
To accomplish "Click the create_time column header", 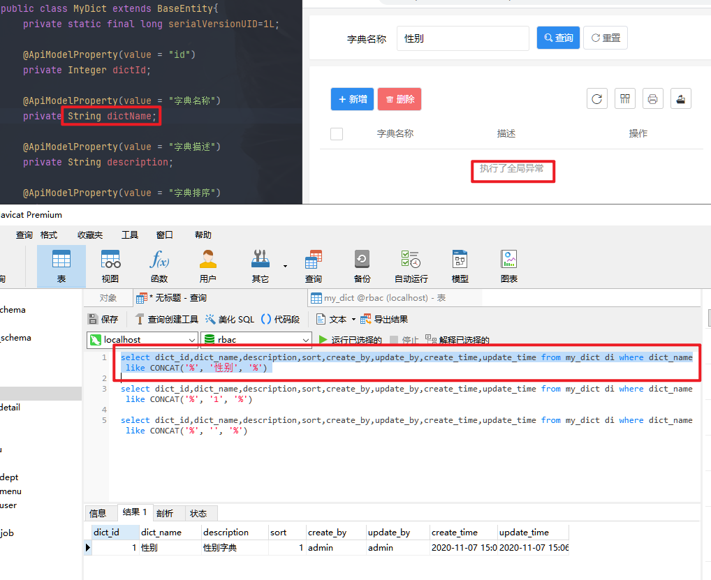I will [463, 532].
